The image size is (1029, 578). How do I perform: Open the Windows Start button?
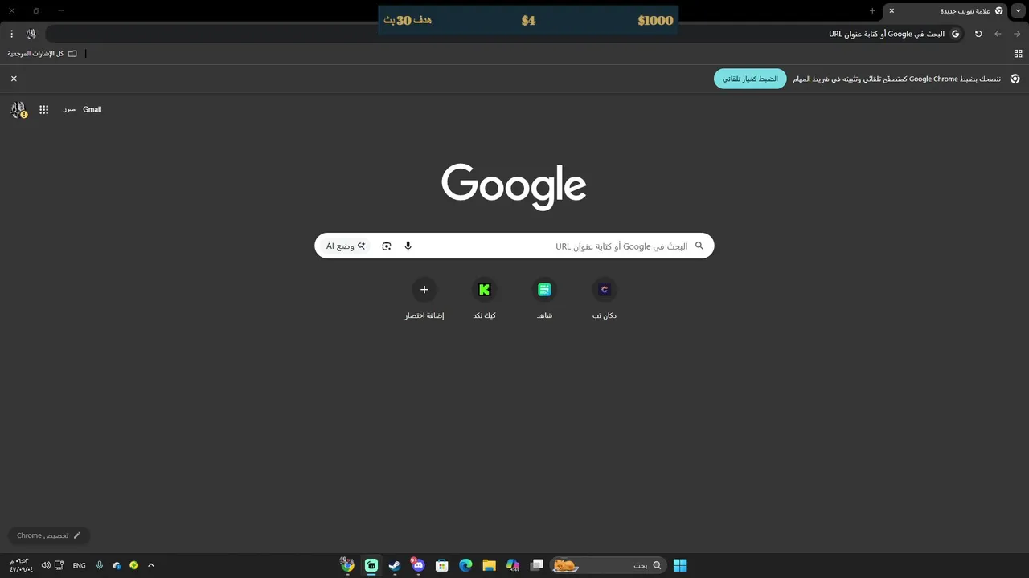pos(679,565)
